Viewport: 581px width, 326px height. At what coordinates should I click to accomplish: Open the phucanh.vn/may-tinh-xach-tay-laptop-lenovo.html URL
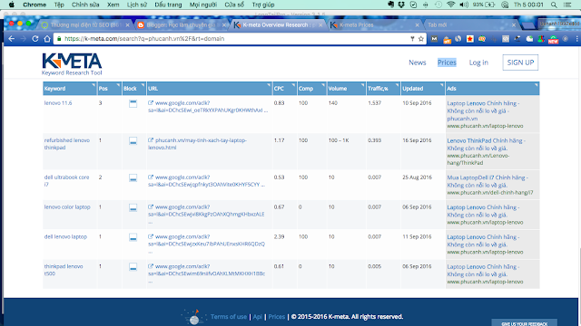(x=198, y=144)
